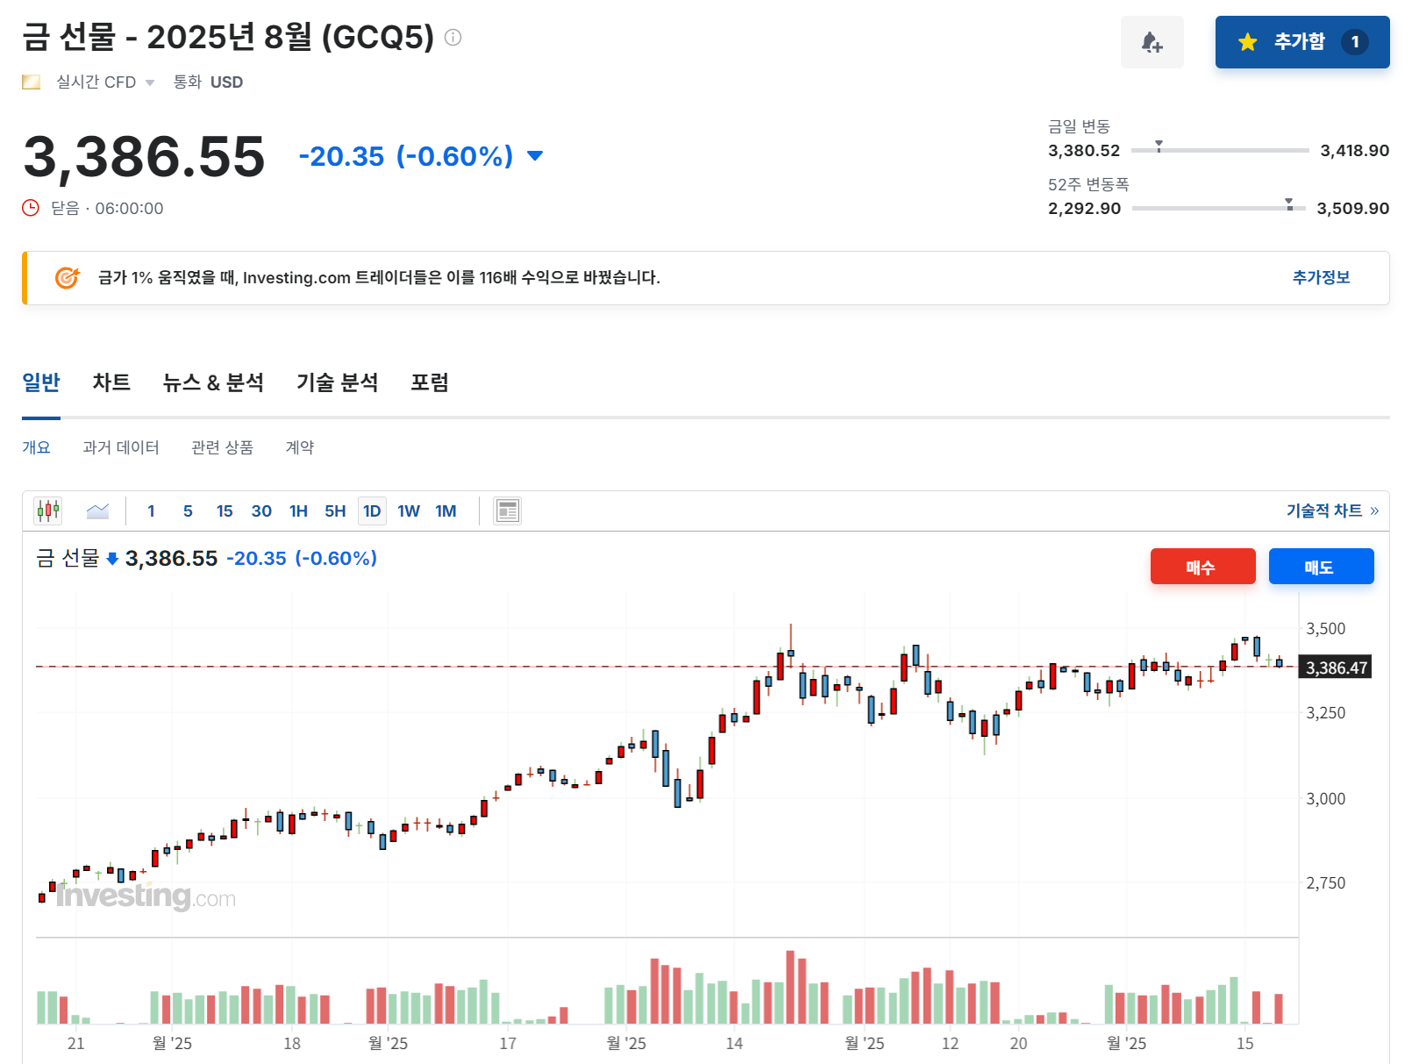The height and width of the screenshot is (1064, 1412).
Task: Switch to the area chart icon
Action: (97, 511)
